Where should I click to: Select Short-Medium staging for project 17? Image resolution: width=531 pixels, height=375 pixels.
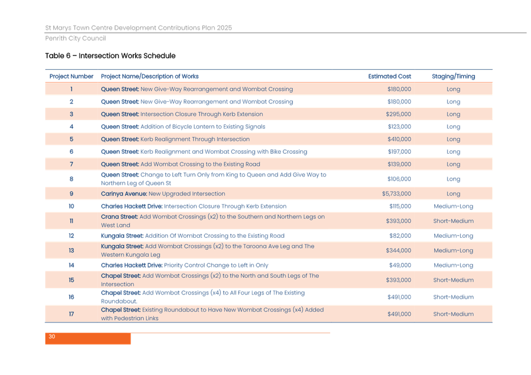pyautogui.click(x=453, y=314)
